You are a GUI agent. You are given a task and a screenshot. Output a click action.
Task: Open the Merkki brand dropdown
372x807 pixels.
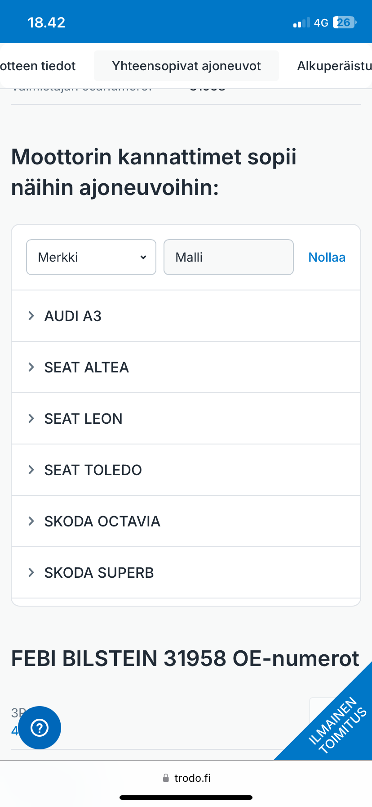click(91, 257)
